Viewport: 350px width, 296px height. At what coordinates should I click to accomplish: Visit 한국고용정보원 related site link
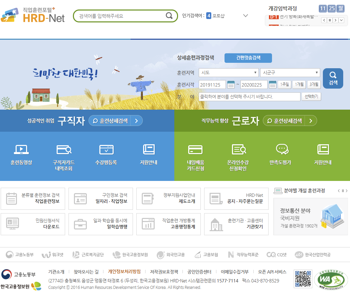[130, 255]
